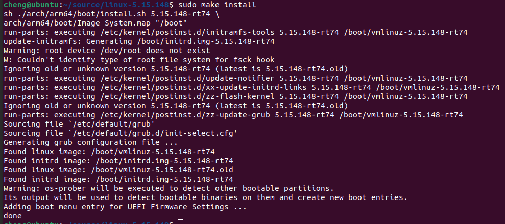The image size is (505, 224).
Task: Click the "done" output line
Action: pos(12,216)
